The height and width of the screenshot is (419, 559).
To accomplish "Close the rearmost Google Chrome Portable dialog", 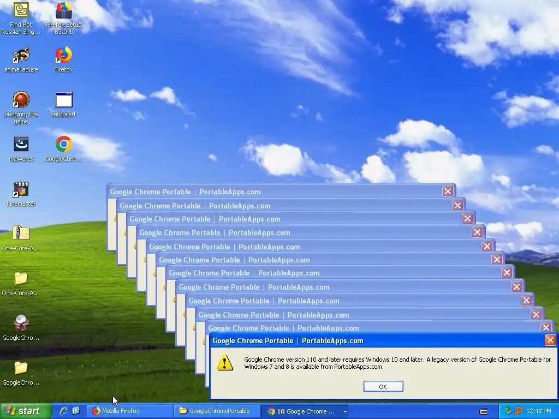I will coord(448,191).
